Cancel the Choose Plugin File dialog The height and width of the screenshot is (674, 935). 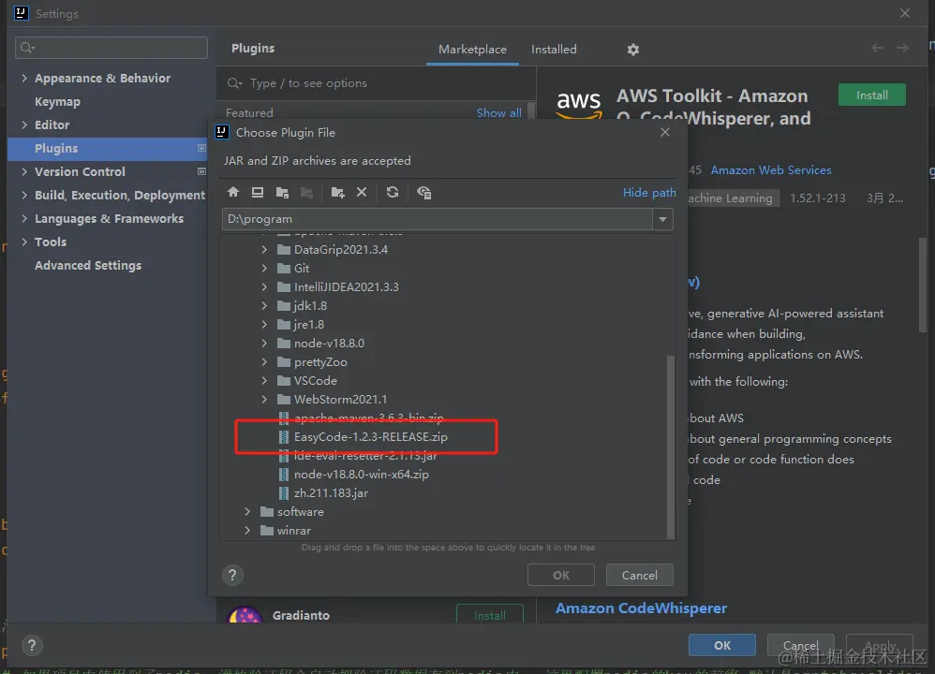click(x=639, y=575)
